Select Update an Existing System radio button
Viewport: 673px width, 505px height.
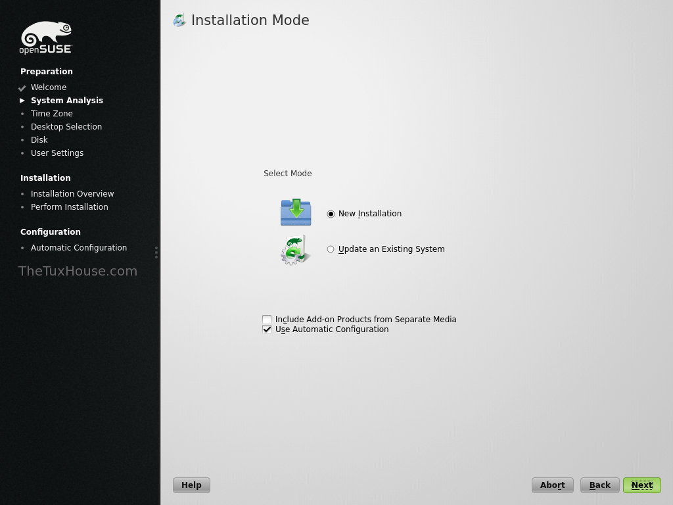[x=331, y=249]
